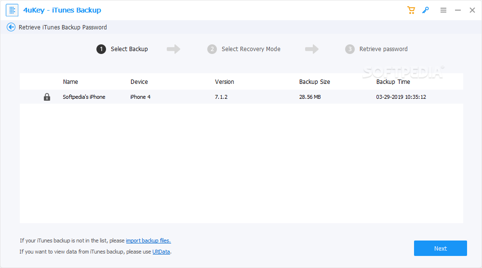Click step 1 circle for Select Backup

[x=101, y=49]
